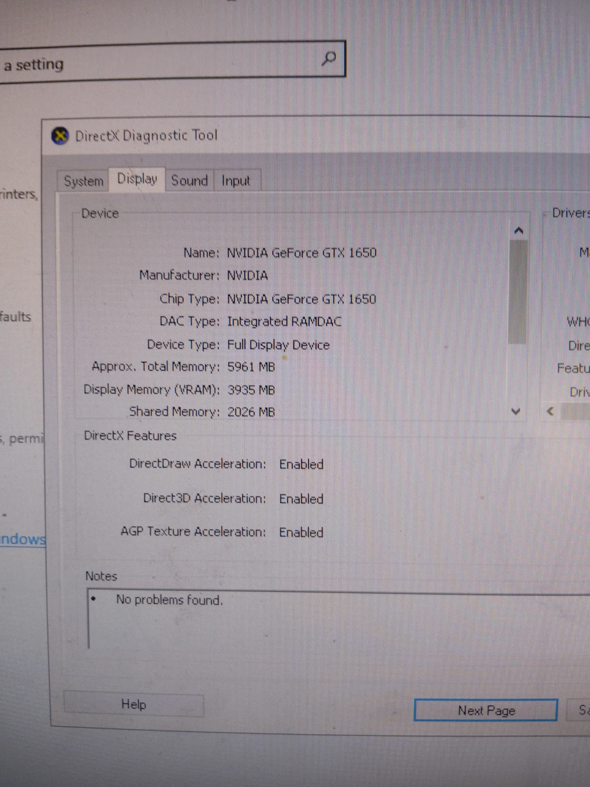Click the Drivers group label
Image resolution: width=590 pixels, height=787 pixels.
pos(571,213)
